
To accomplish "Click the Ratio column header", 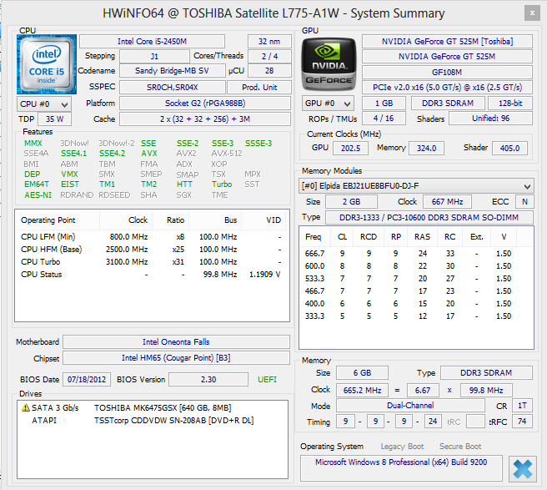I will (171, 220).
